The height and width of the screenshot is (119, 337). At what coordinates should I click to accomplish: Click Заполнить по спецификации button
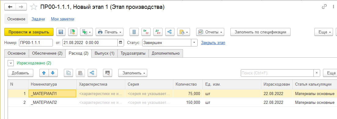pos(260,32)
